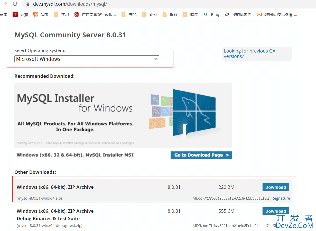The height and width of the screenshot is (231, 316).
Task: Click the (mysql-8.0.31-winx64.zip) filename
Action: (39, 198)
